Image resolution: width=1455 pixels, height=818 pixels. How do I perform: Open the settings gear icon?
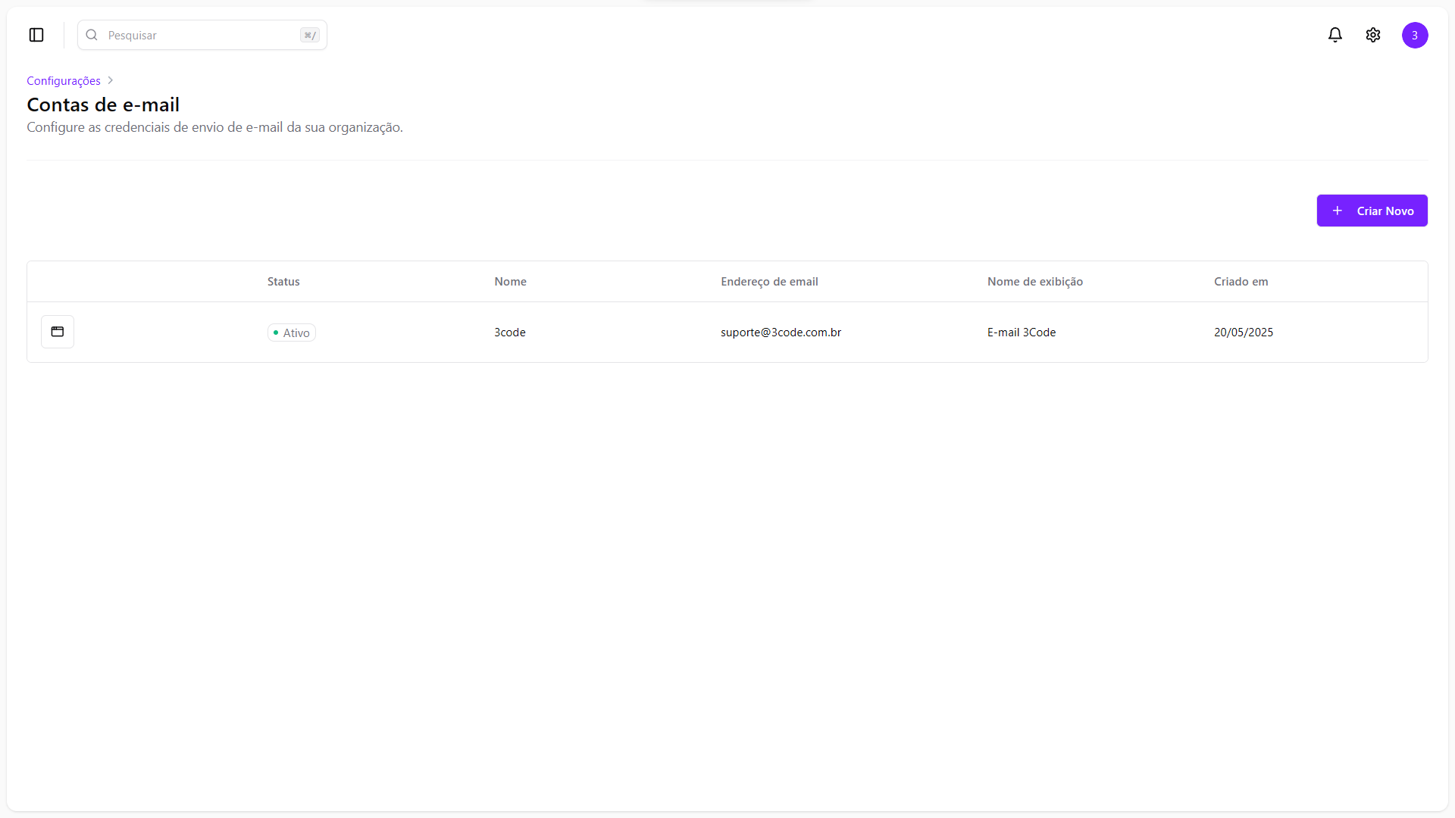click(x=1373, y=35)
